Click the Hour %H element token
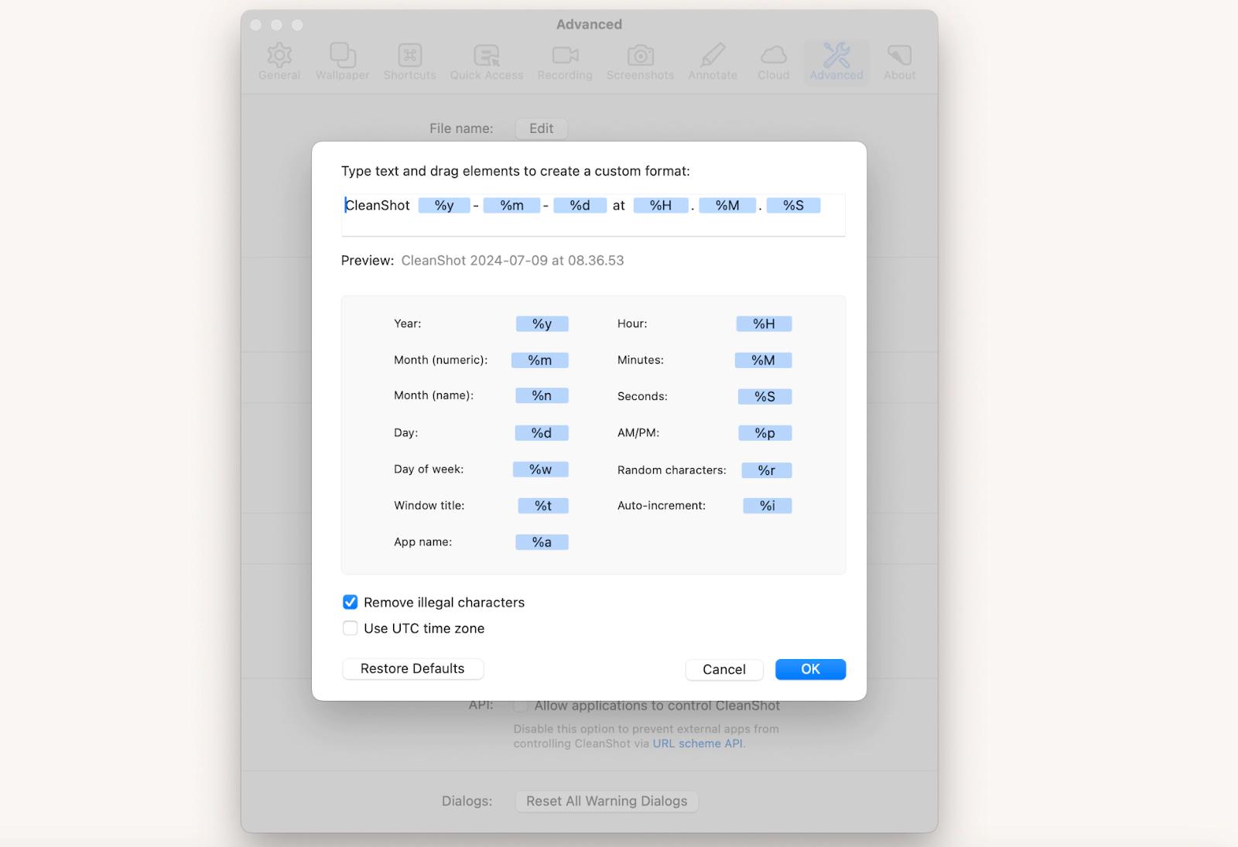This screenshot has width=1238, height=847. point(764,324)
